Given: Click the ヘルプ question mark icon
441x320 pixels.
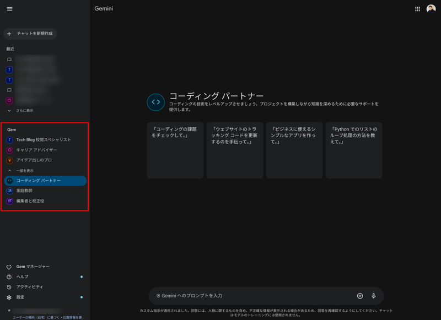Looking at the screenshot, I should (x=9, y=276).
